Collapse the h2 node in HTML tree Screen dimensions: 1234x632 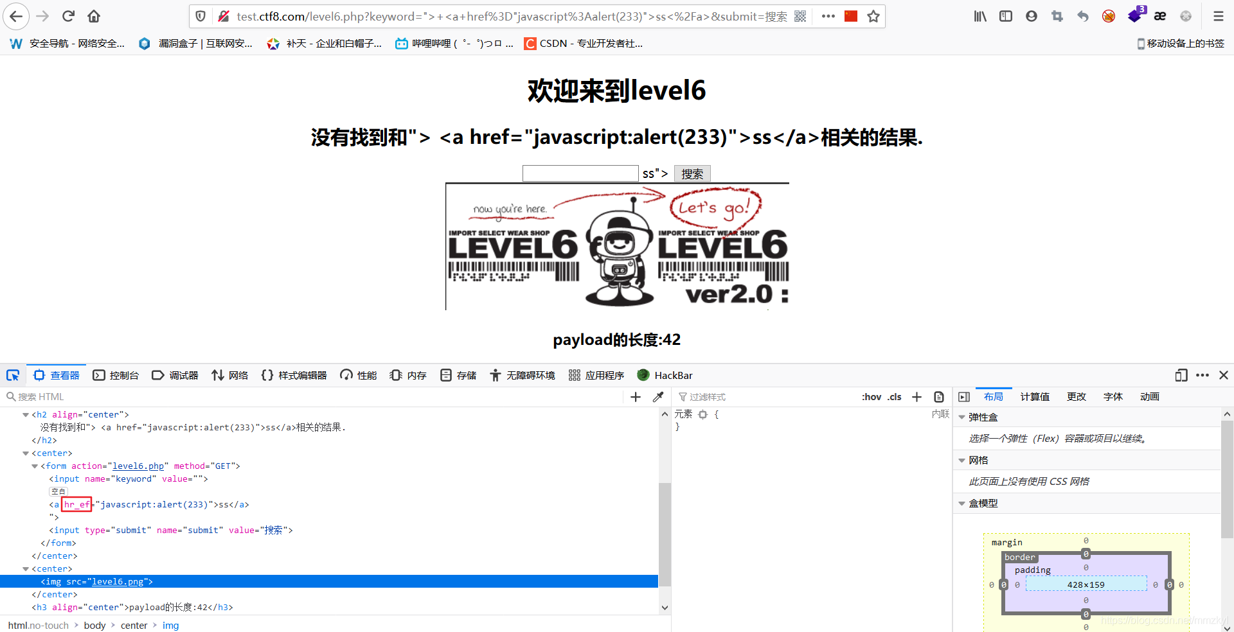pos(26,415)
